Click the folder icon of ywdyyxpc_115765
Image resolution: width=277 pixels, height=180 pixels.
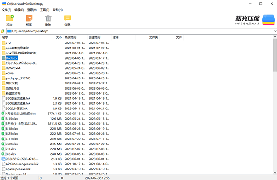[4, 78]
